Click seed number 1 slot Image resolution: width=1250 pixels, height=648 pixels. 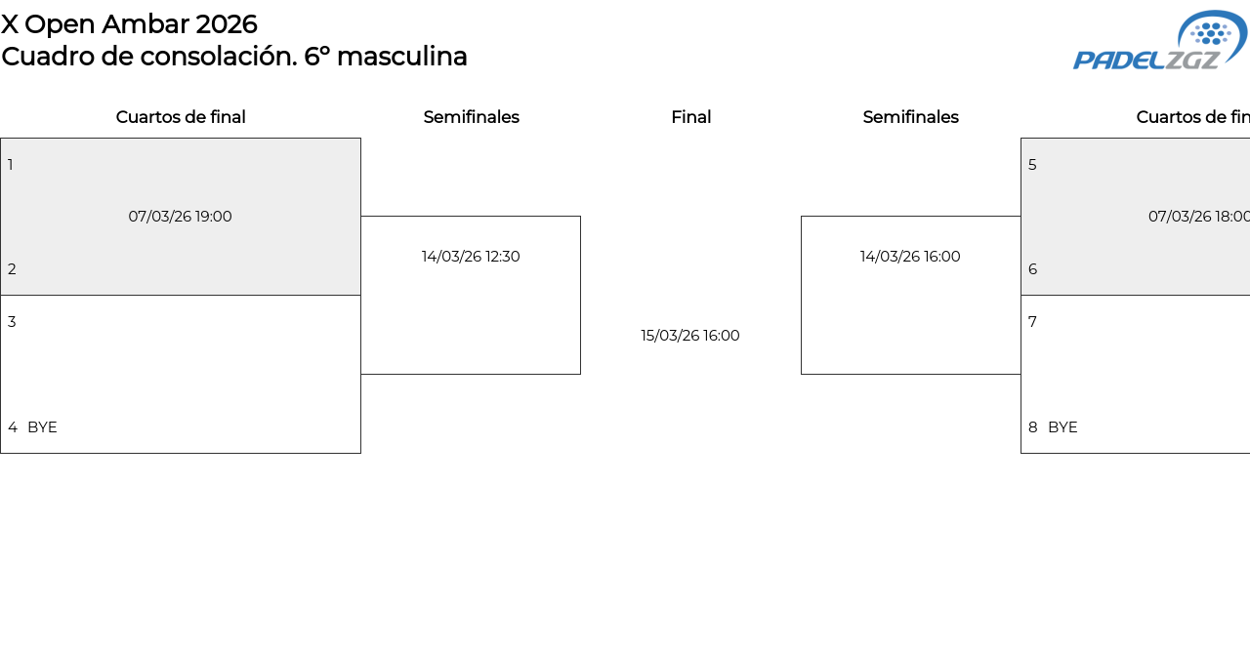tap(11, 165)
